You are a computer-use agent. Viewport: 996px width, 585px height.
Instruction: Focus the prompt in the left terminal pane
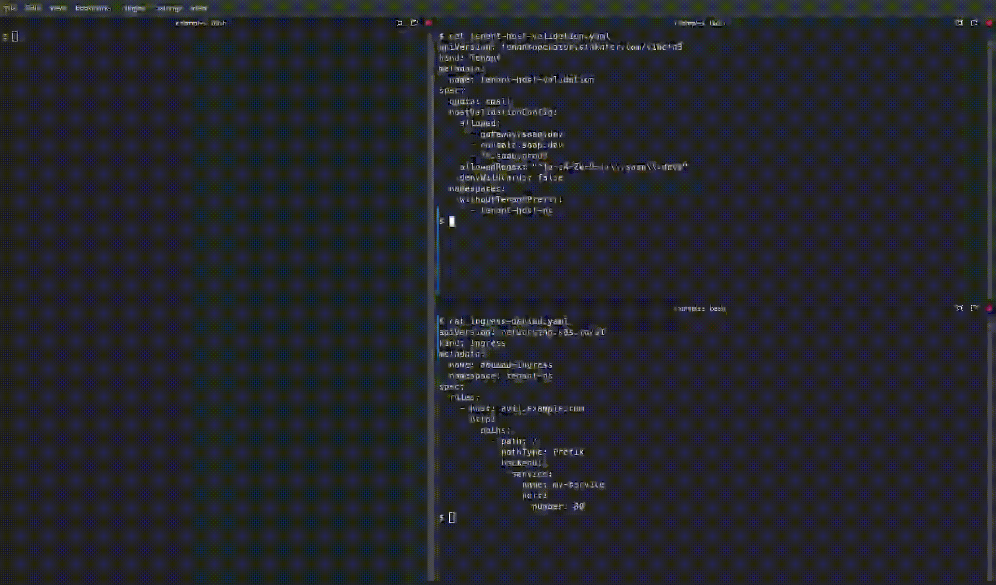(x=15, y=36)
